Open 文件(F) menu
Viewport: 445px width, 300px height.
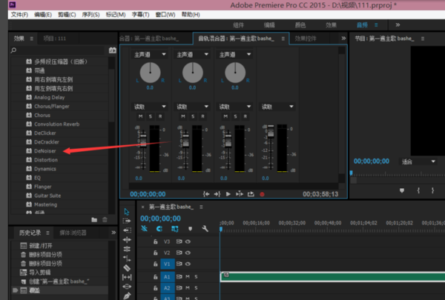19,15
